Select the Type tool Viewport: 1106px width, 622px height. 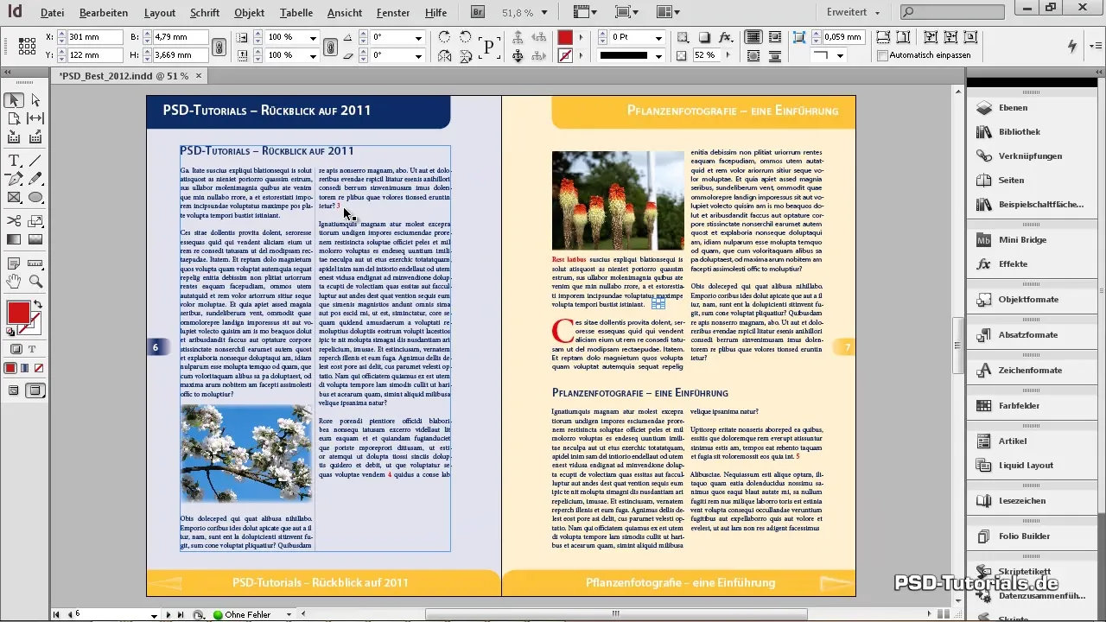point(14,161)
